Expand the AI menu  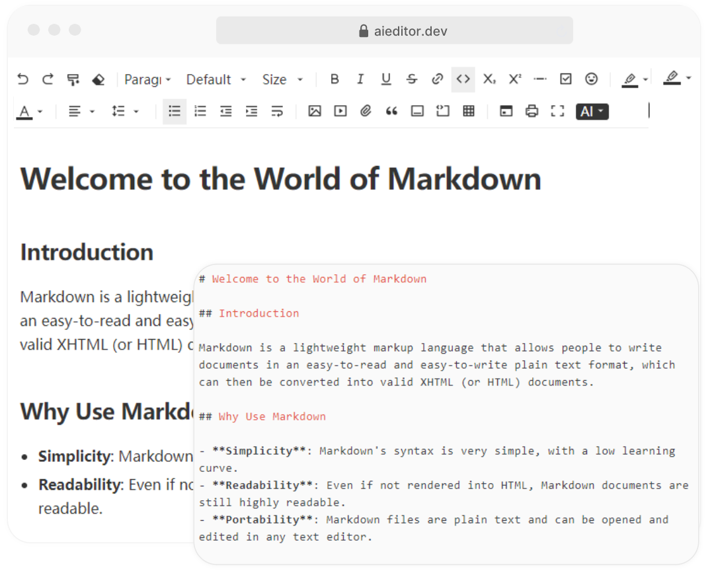tap(591, 111)
